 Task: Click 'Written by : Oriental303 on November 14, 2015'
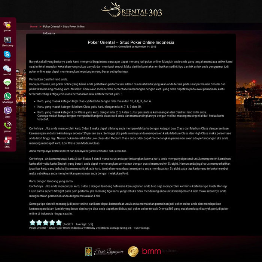pos(131,47)
